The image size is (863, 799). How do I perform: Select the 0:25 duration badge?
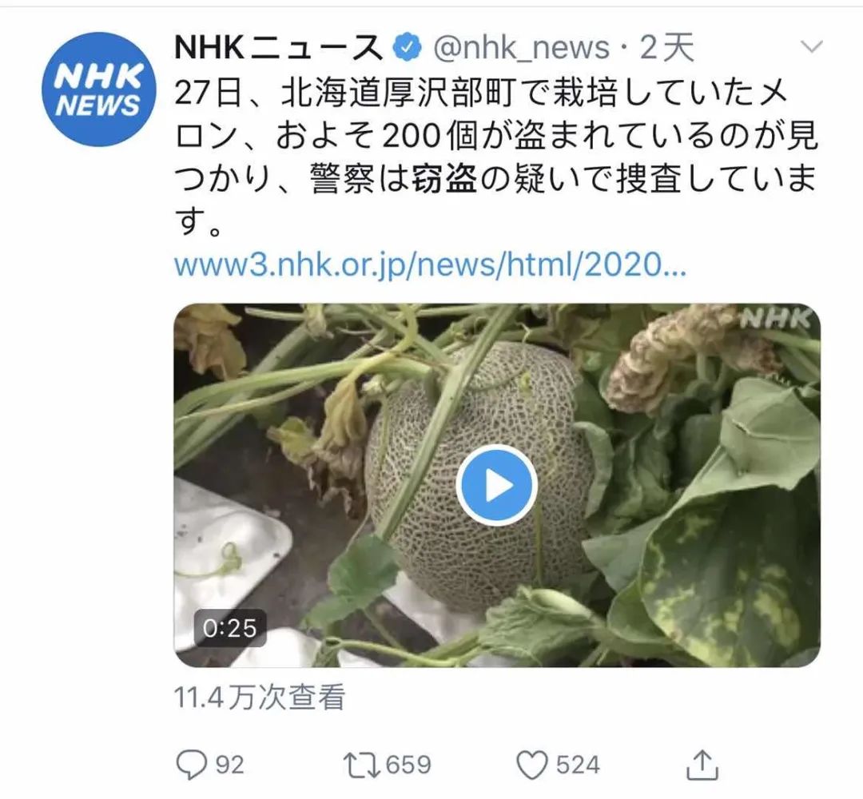click(x=230, y=628)
